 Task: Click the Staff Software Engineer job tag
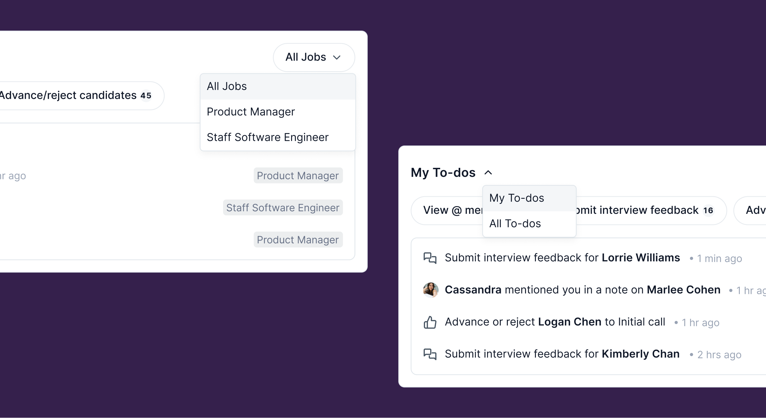pos(282,208)
